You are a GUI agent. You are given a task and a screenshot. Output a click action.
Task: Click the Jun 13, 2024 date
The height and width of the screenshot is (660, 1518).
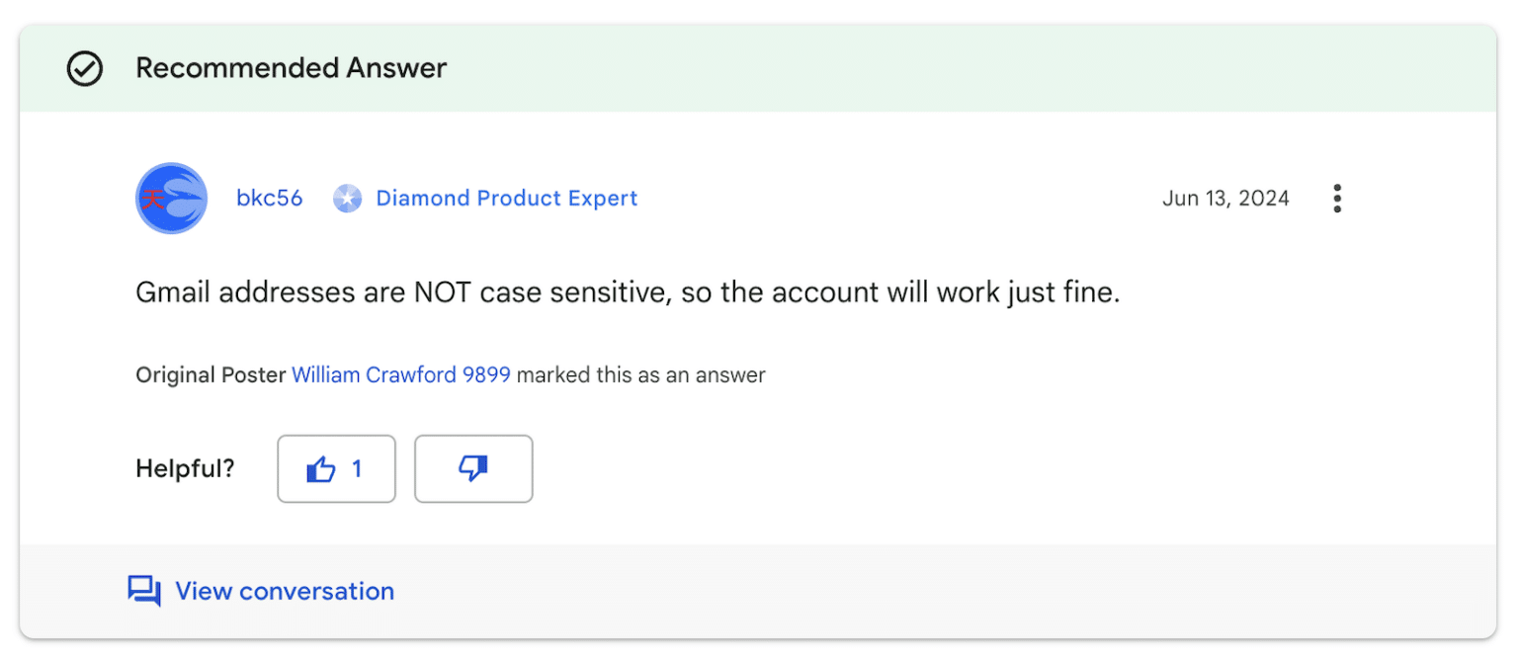pos(1225,199)
